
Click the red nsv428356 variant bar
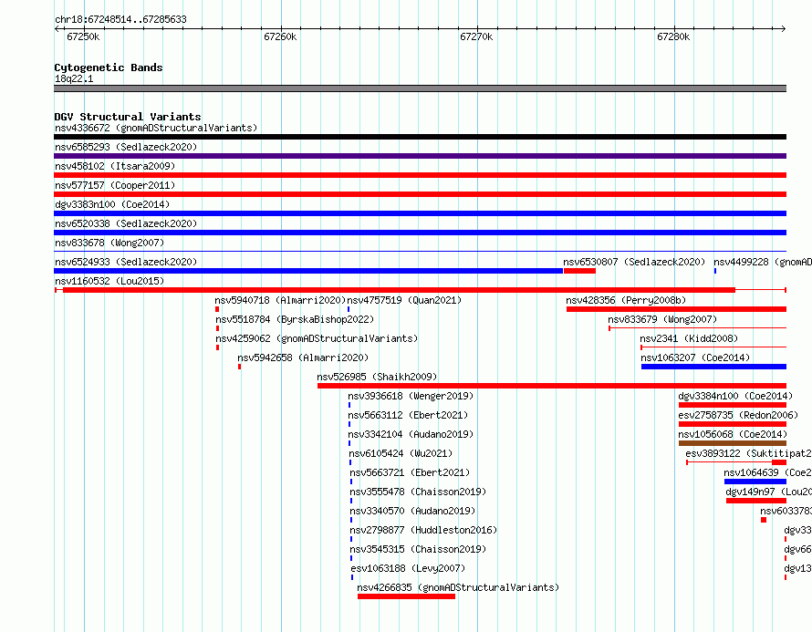676,309
